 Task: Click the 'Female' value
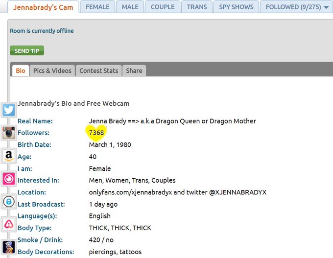click(x=100, y=168)
